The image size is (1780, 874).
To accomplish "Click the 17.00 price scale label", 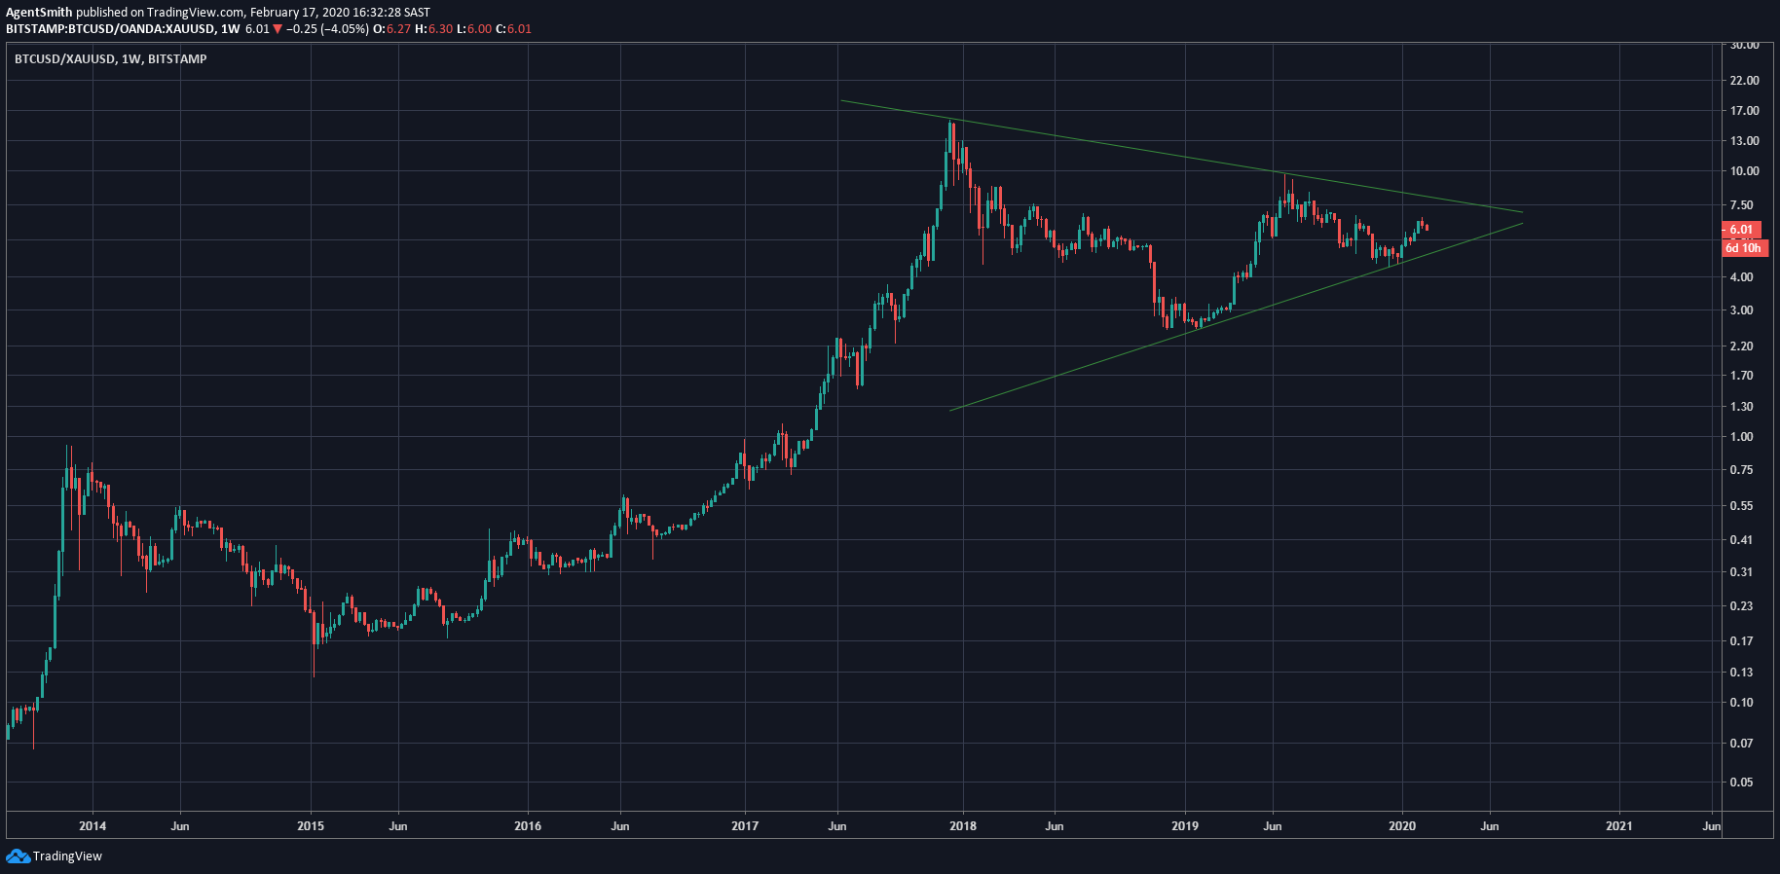I will coord(1745,111).
